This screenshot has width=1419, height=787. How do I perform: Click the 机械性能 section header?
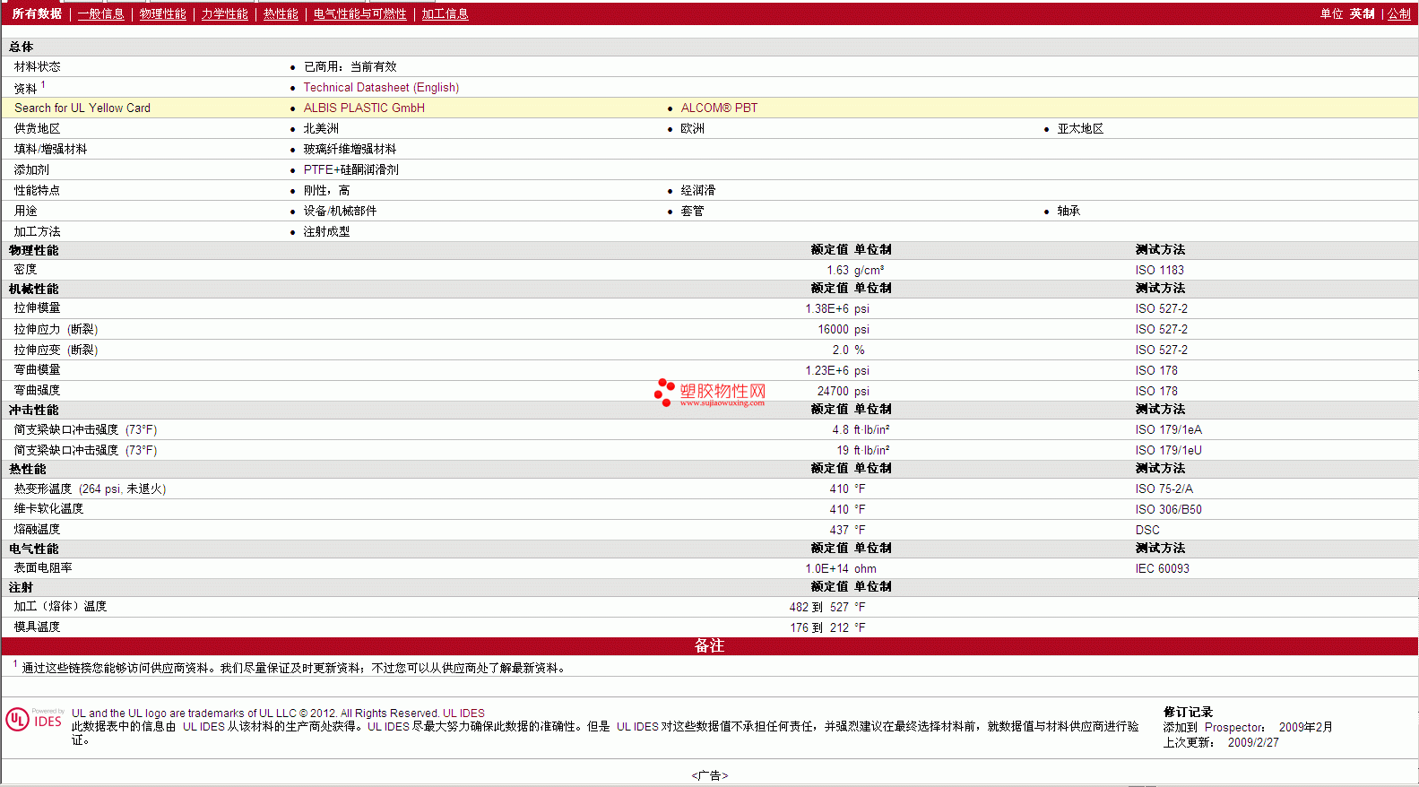[33, 290]
